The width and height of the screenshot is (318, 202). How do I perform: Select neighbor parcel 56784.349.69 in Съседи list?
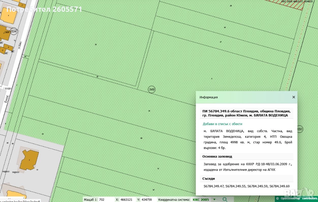(x=279, y=186)
